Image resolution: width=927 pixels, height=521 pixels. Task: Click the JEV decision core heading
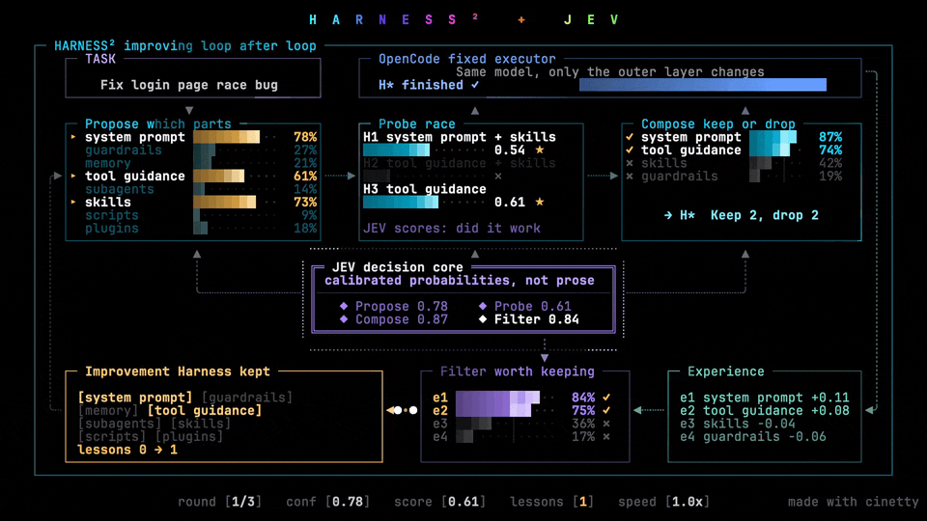[397, 267]
